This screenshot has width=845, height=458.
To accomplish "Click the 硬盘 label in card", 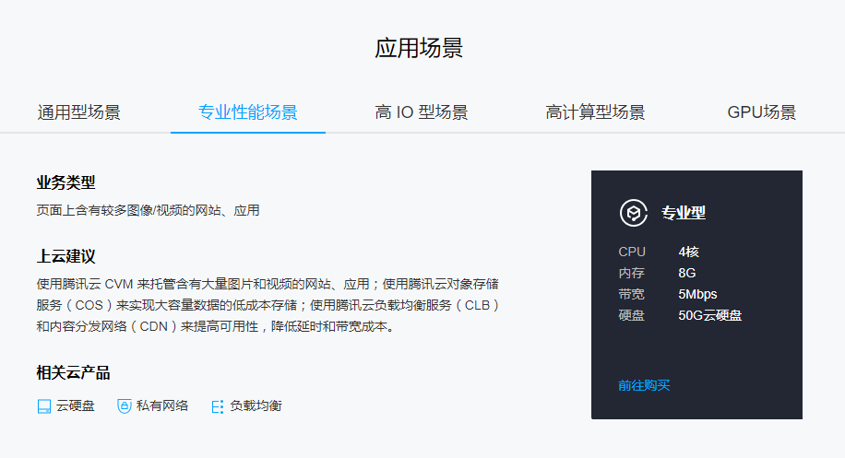I will (x=632, y=315).
